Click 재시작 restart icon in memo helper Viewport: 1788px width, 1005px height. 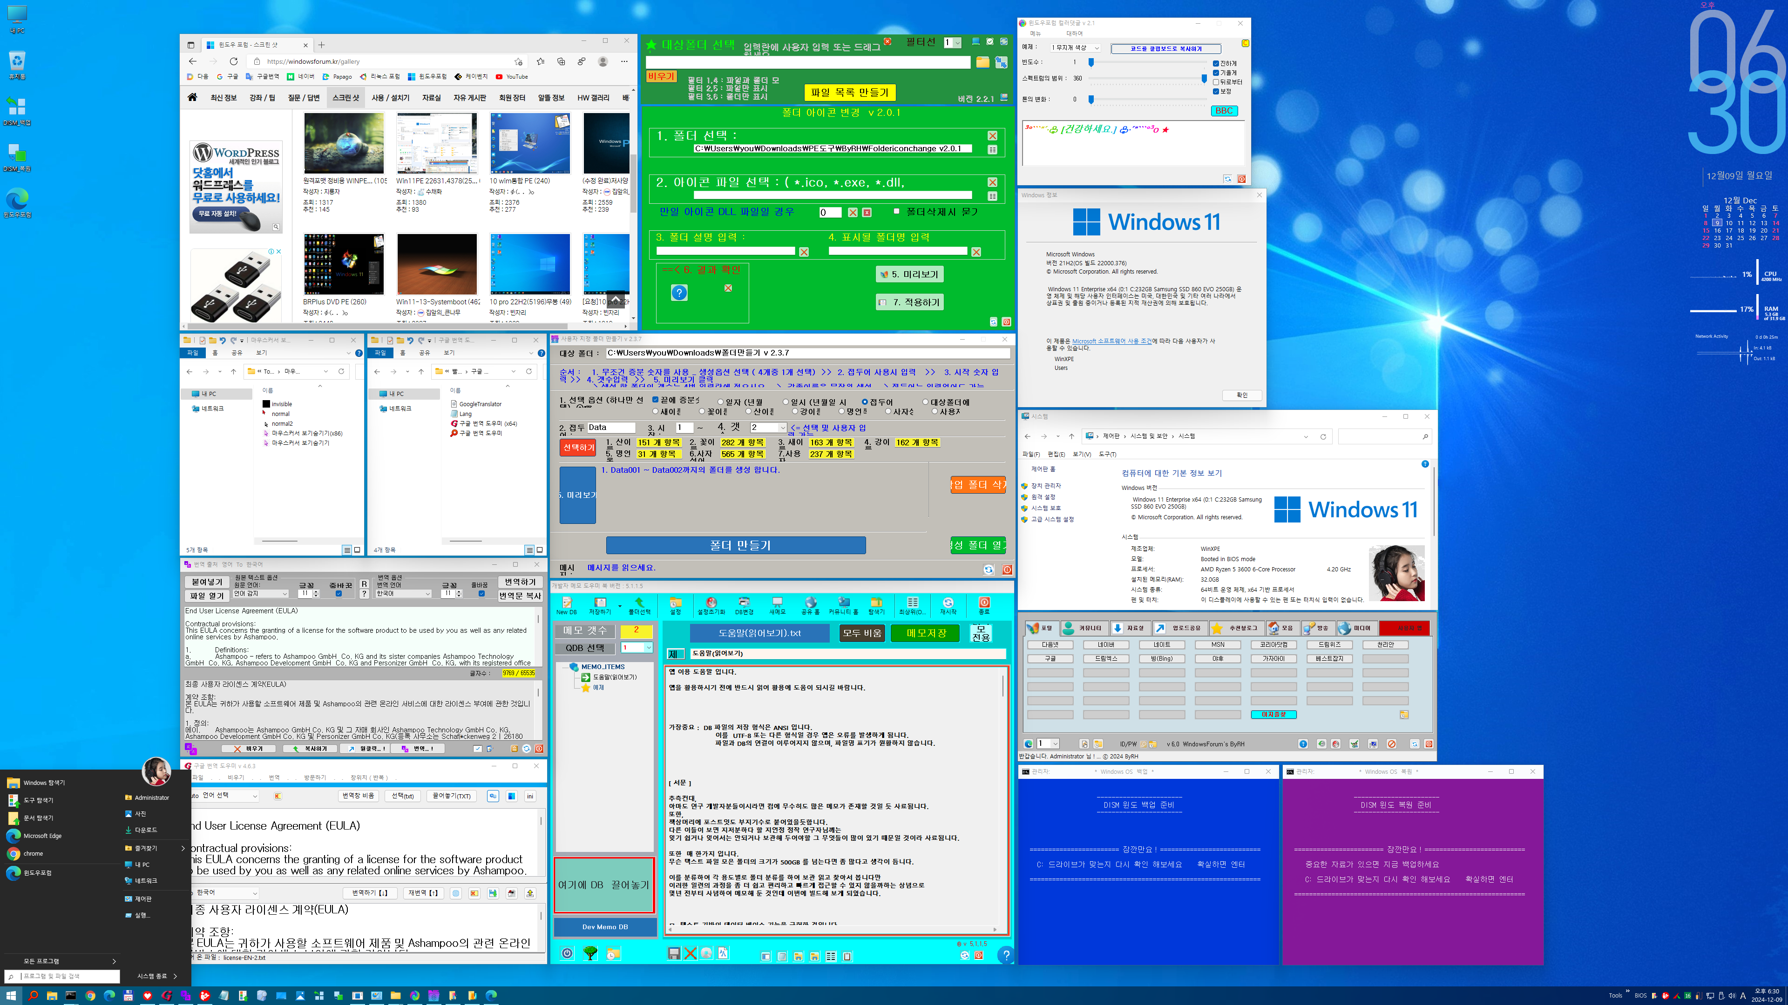pyautogui.click(x=948, y=605)
